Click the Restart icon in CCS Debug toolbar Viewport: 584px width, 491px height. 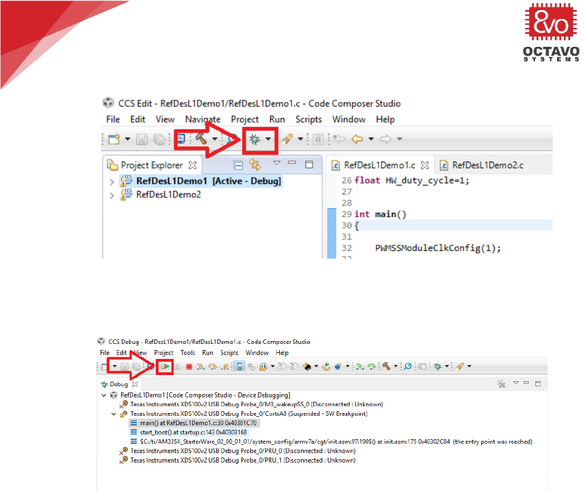[326, 367]
